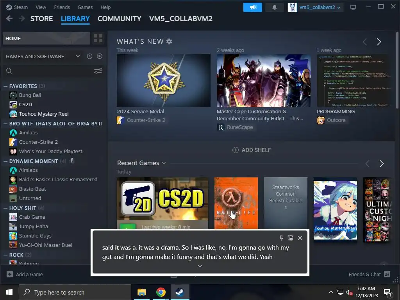Close the live caption overlay

pos(300,238)
